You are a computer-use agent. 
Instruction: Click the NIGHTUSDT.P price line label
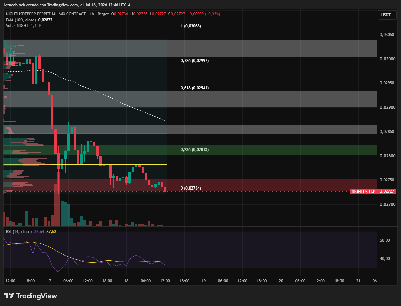point(363,191)
